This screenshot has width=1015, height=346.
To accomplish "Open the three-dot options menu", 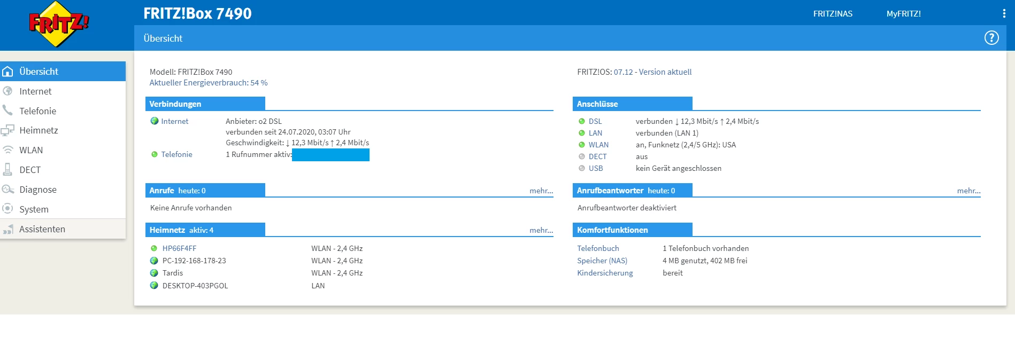I will pyautogui.click(x=1004, y=14).
